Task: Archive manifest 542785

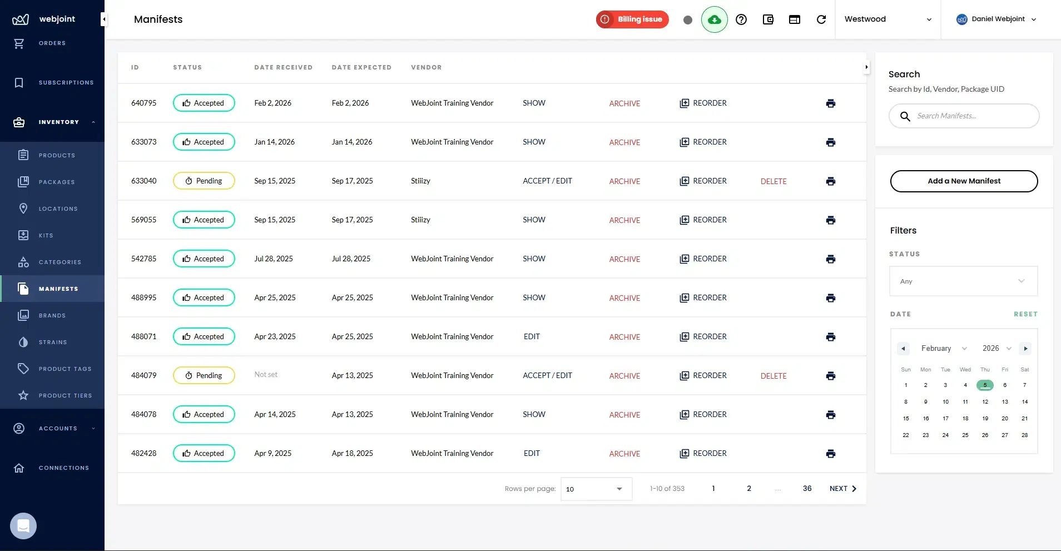Action: (x=625, y=259)
